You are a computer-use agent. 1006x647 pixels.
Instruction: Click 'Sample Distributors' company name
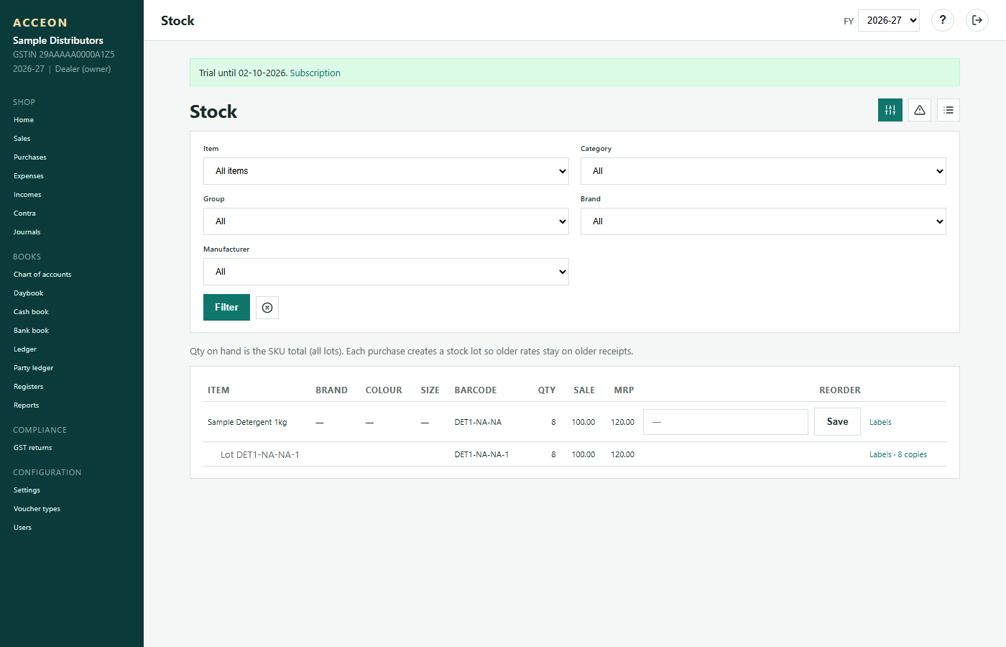coord(58,40)
